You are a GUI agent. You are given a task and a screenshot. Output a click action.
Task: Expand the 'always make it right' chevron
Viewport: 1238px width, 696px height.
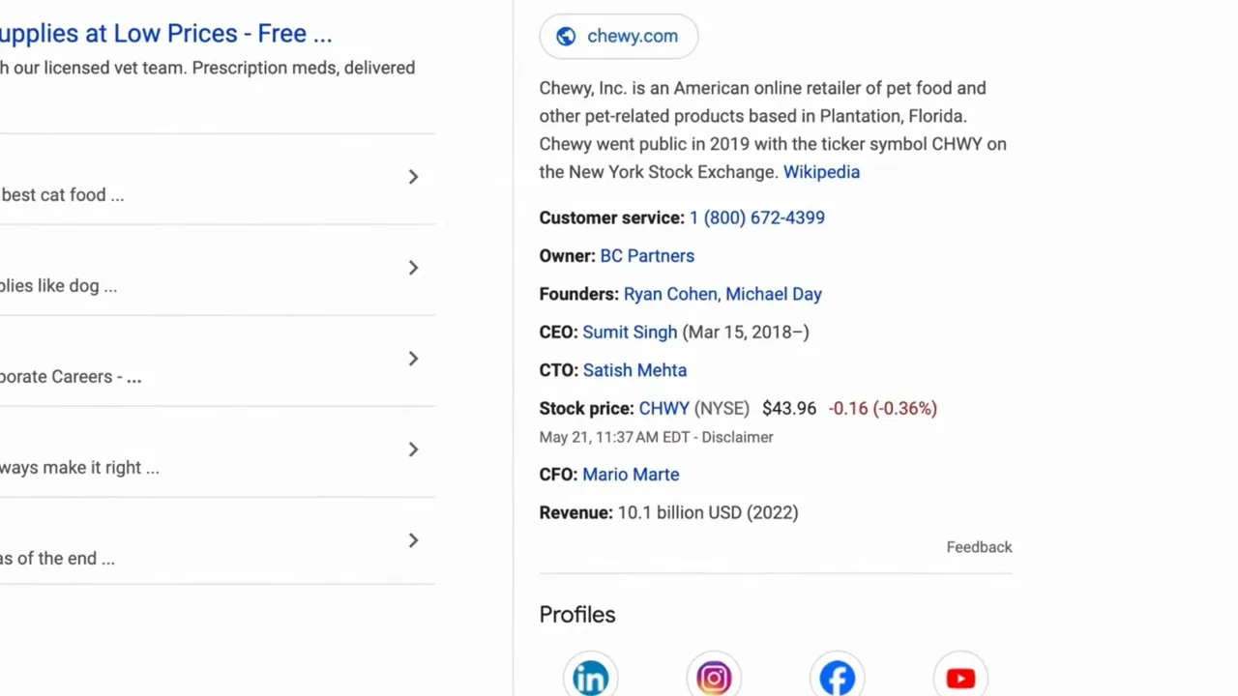413,449
